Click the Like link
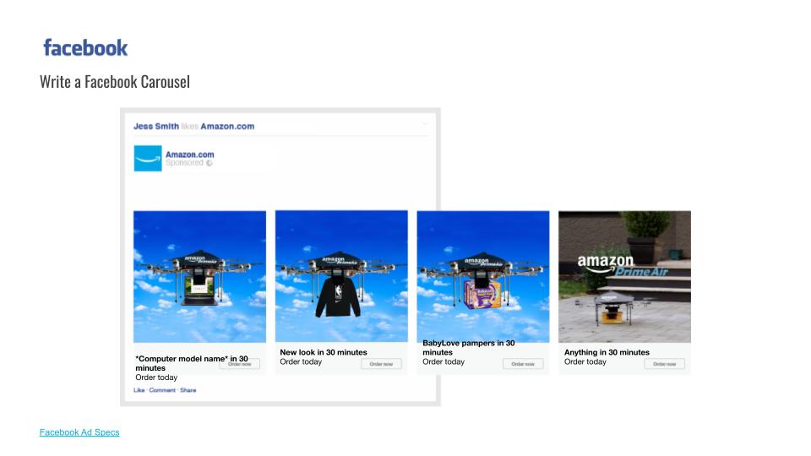The height and width of the screenshot is (456, 811). point(139,390)
